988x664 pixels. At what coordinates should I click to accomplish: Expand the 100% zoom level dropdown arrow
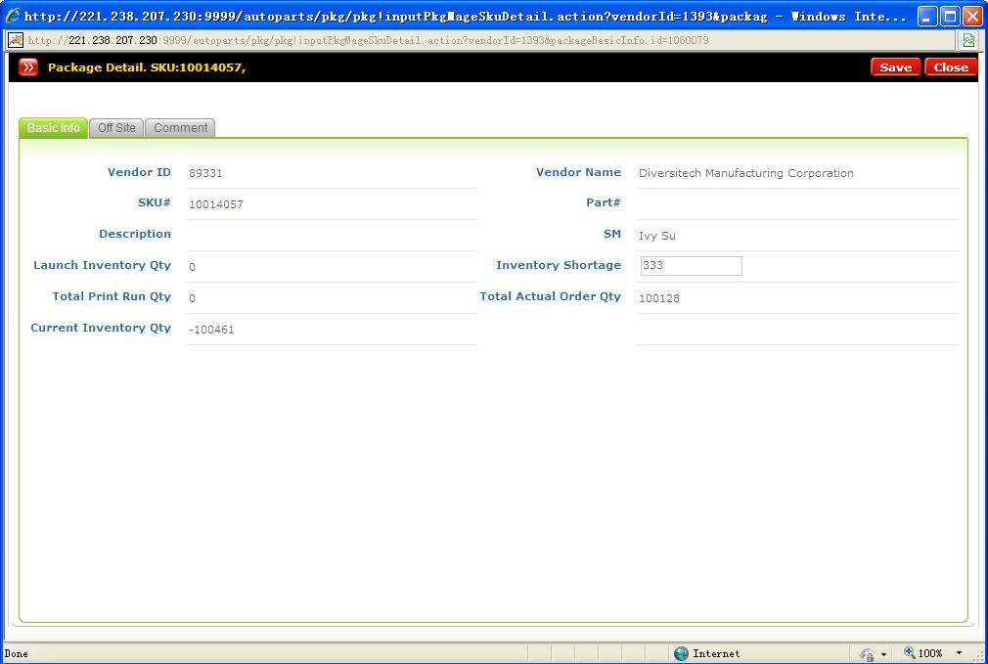click(x=959, y=653)
